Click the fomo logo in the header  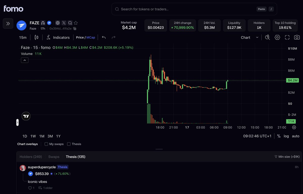click(13, 9)
